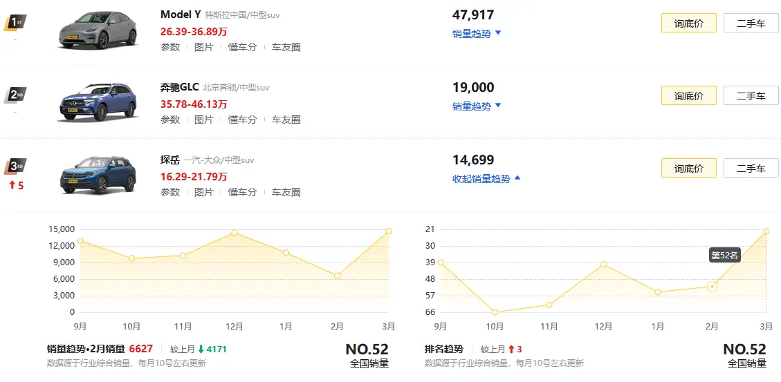The width and height of the screenshot is (781, 382).
Task: Expand 销量趋势 for 奔驰GLC
Action: (x=477, y=106)
